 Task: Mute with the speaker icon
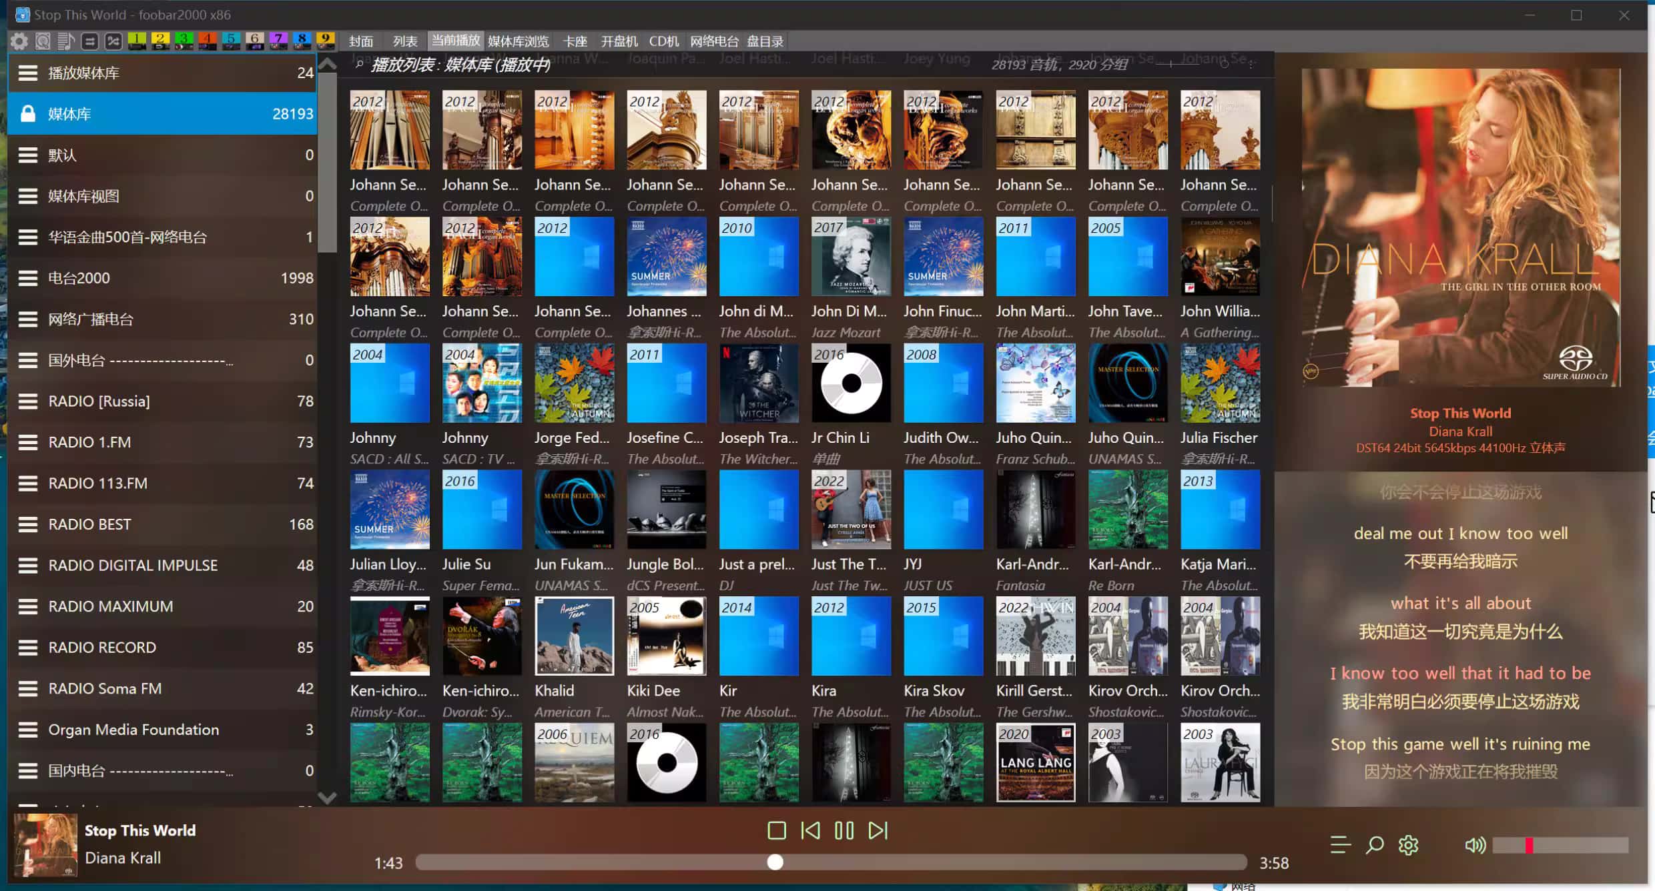point(1474,846)
